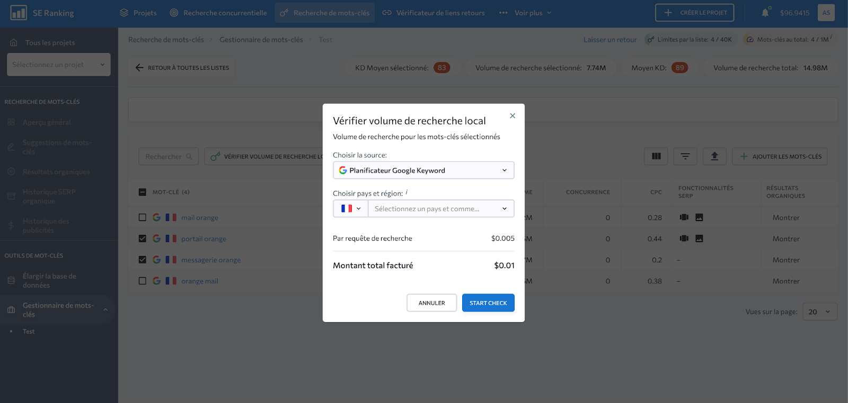
Task: Click the home icon beside Tous les projets
Action: 14,43
